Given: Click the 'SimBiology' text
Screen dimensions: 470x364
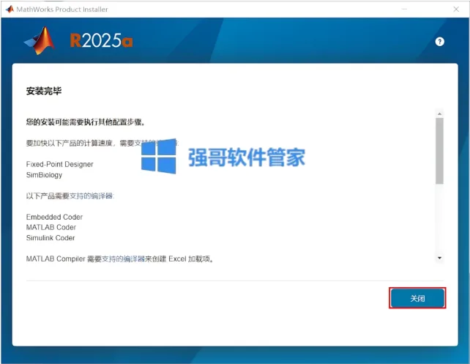Looking at the screenshot, I should (x=44, y=175).
